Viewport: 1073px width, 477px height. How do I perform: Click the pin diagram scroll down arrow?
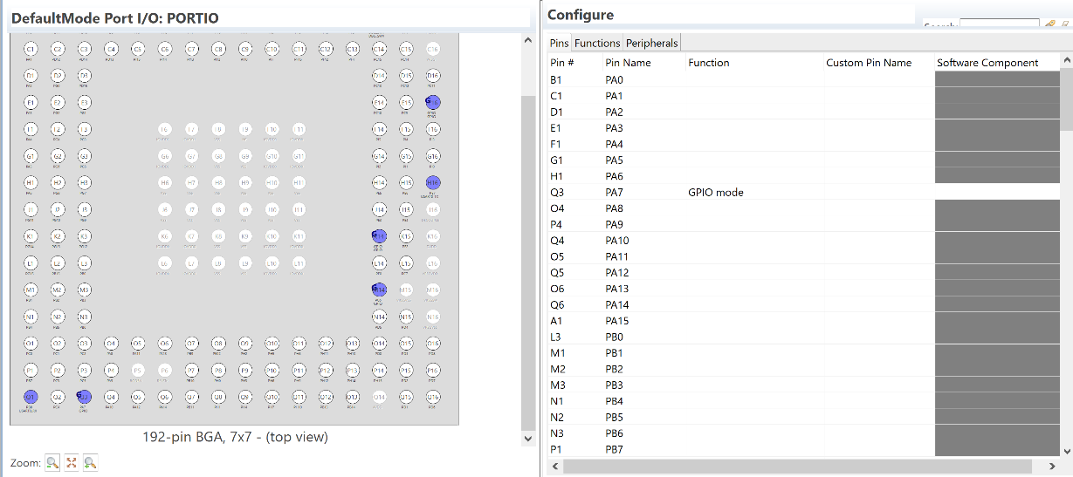[526, 438]
